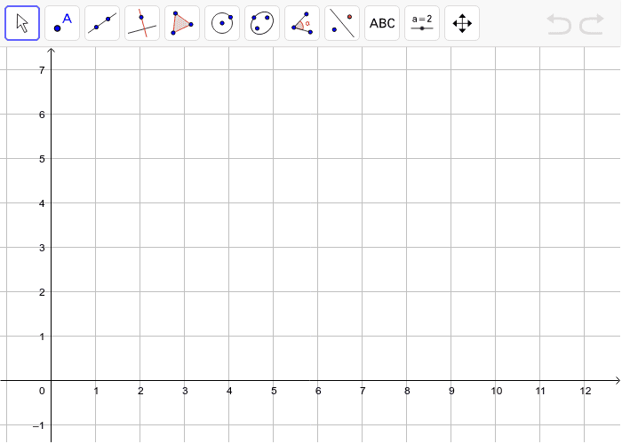The height and width of the screenshot is (444, 622).
Task: Click y-axis label 7
Action: point(42,70)
